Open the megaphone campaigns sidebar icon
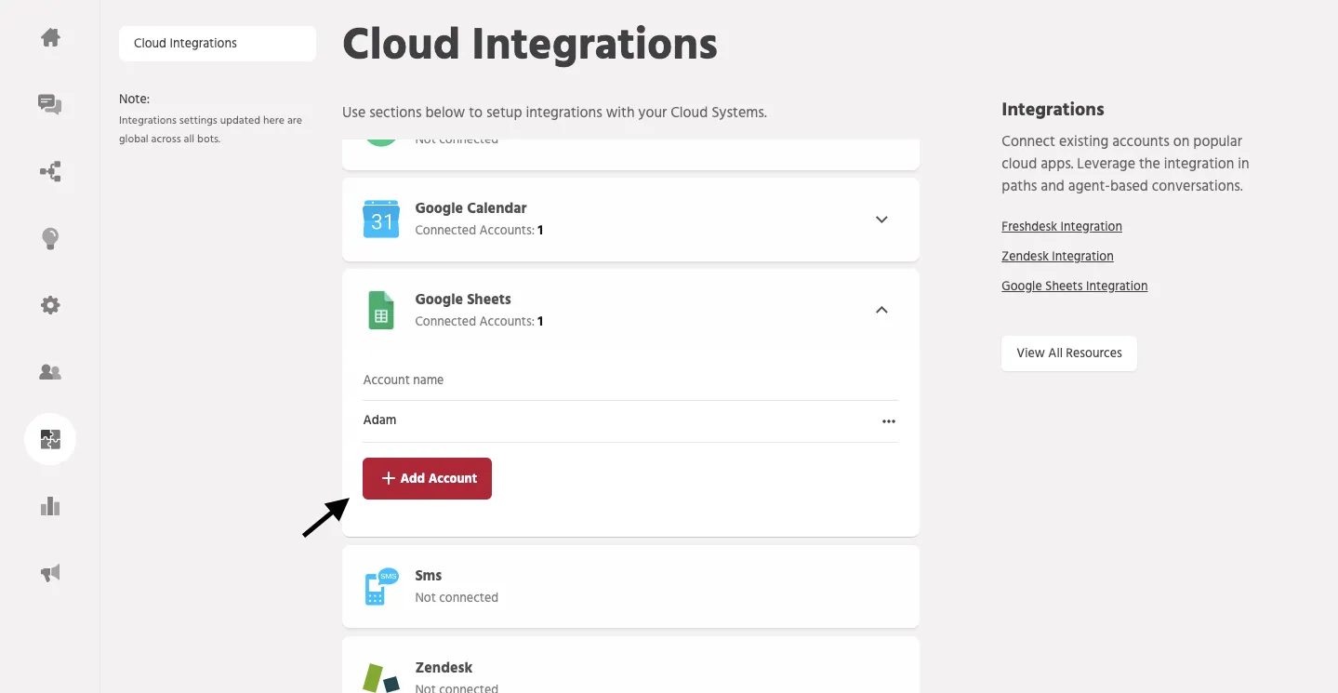 click(x=50, y=573)
